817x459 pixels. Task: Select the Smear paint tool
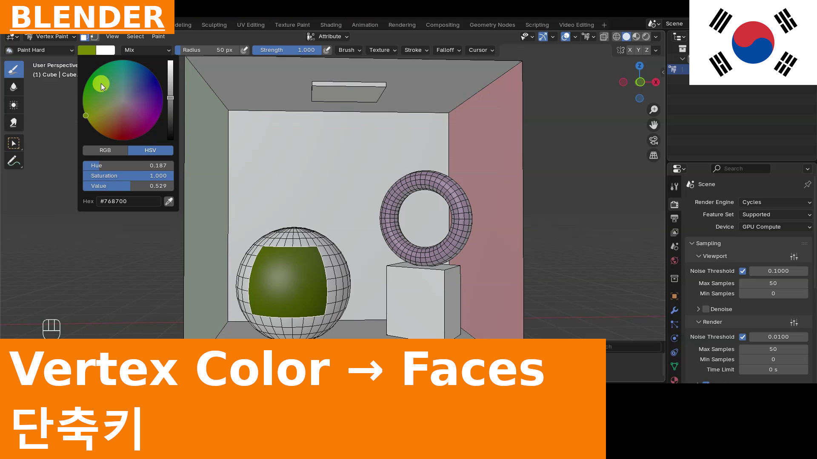[x=14, y=123]
